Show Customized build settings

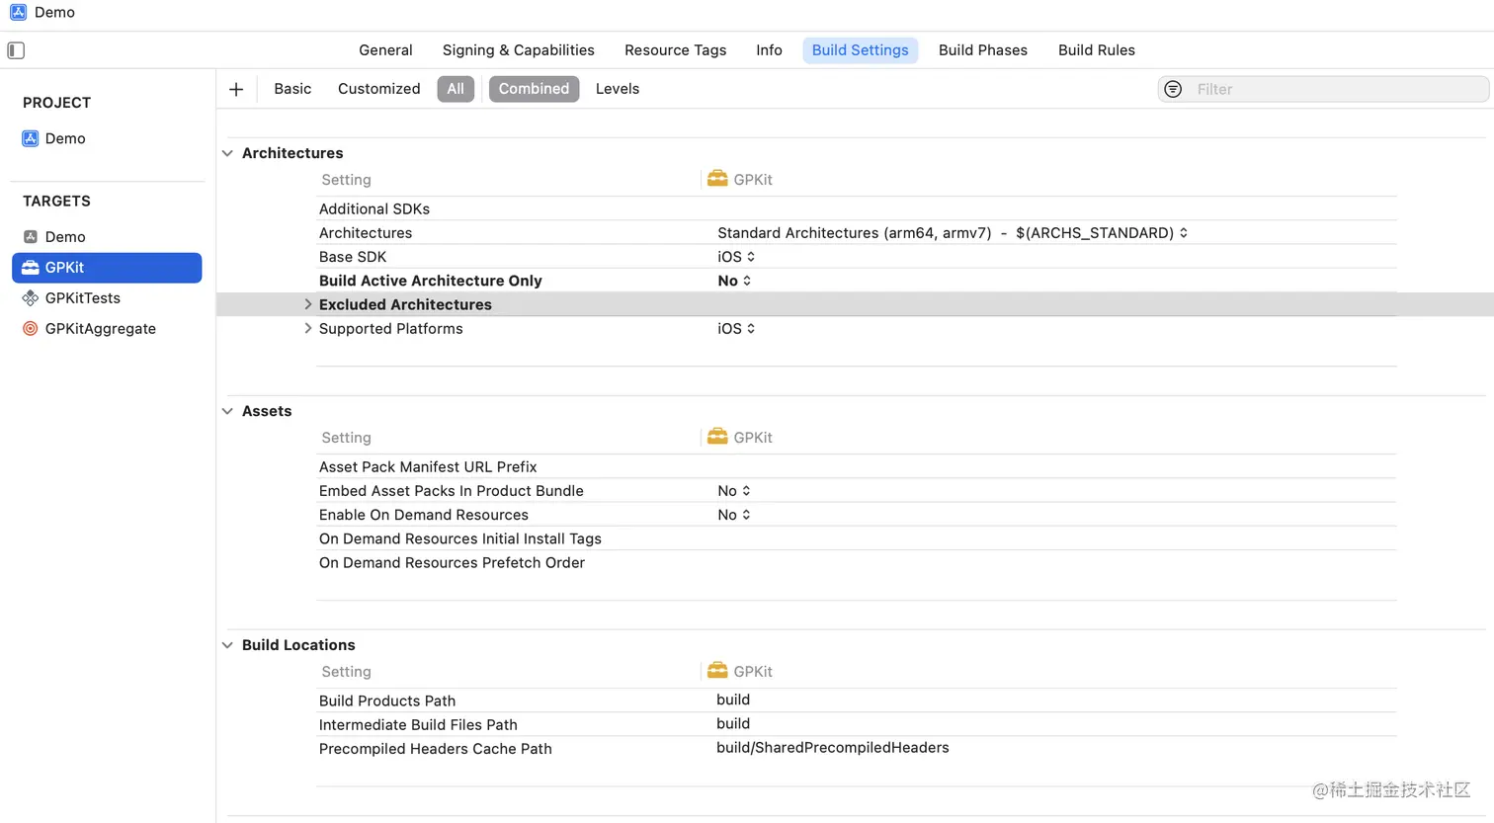pos(379,89)
